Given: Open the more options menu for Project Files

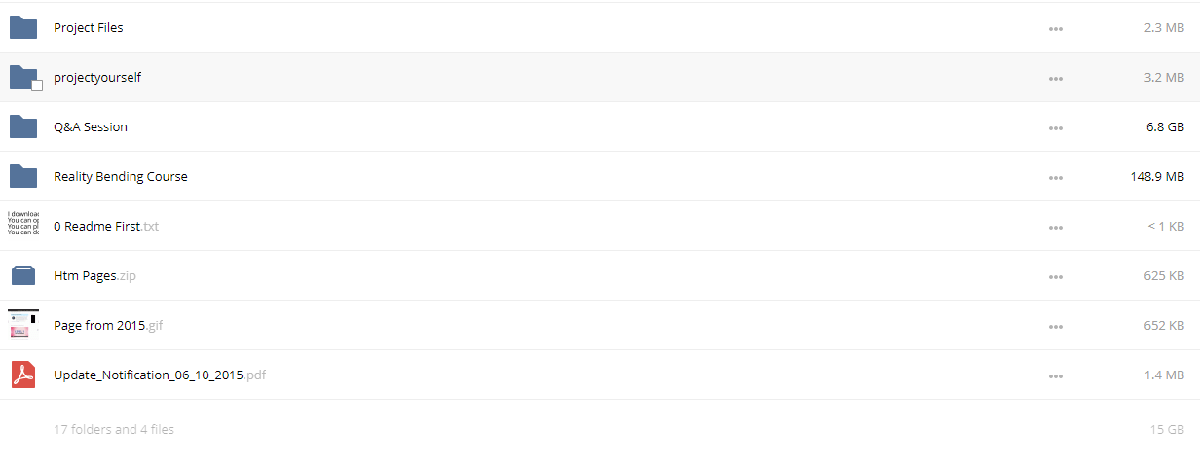Looking at the screenshot, I should coord(1055,29).
